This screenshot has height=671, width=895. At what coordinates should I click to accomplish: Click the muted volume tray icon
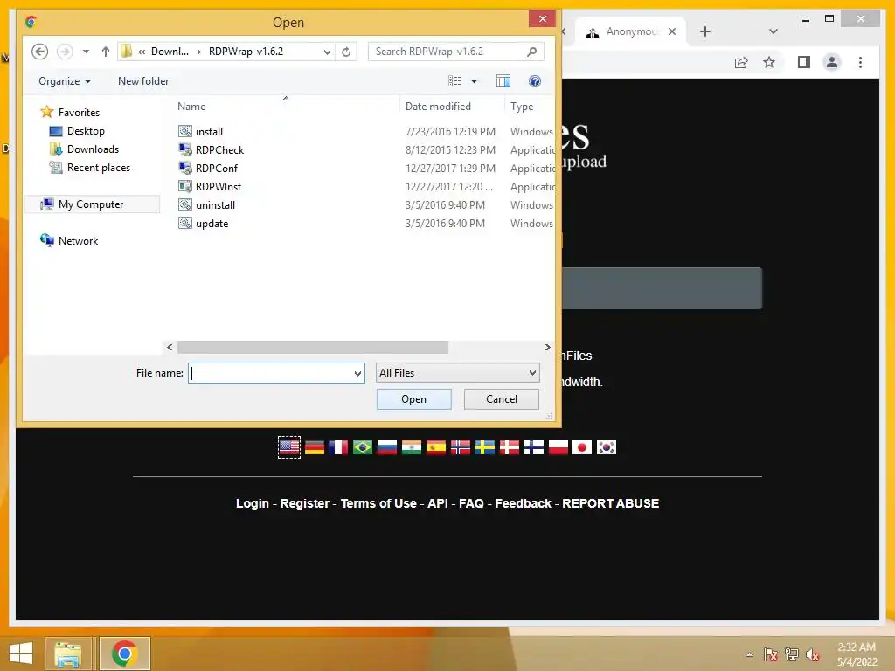coord(812,654)
